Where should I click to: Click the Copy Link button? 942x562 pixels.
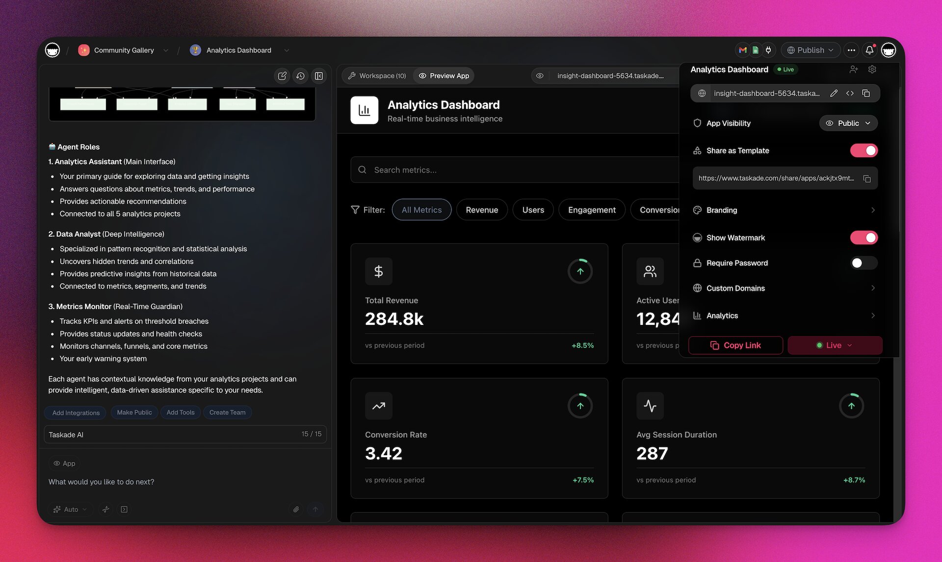(735, 345)
